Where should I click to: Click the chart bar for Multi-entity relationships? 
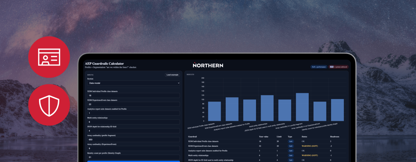pyautogui.click(x=267, y=108)
